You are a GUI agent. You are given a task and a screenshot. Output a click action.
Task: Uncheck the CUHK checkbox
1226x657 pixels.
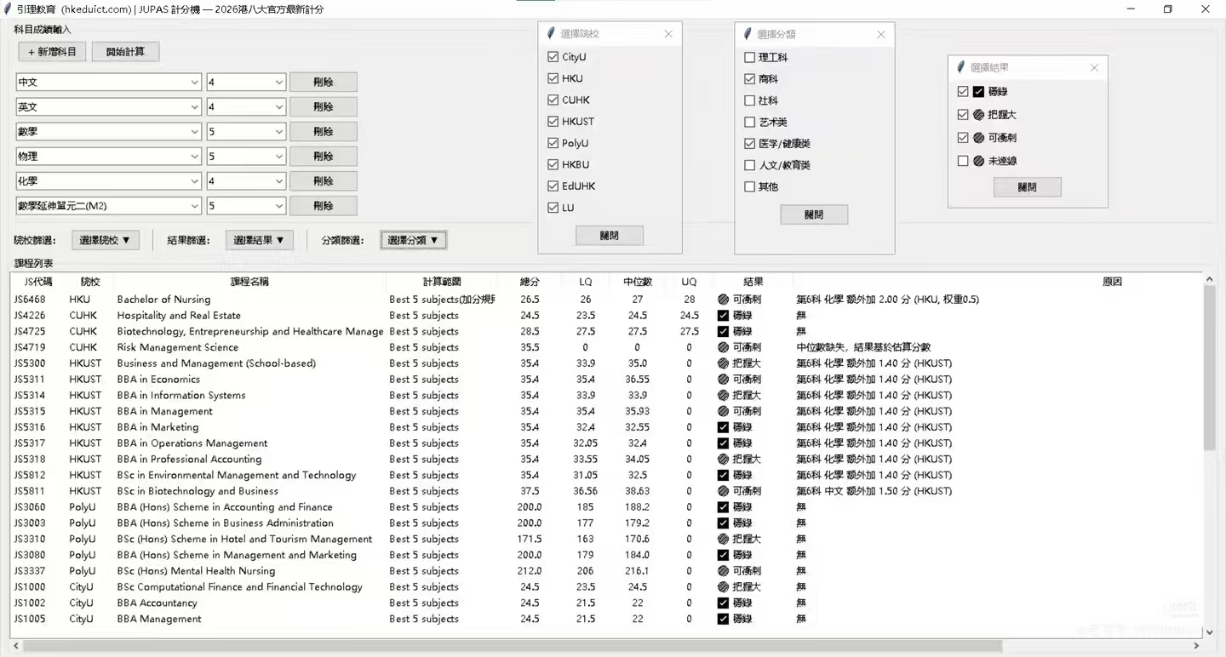pos(553,100)
